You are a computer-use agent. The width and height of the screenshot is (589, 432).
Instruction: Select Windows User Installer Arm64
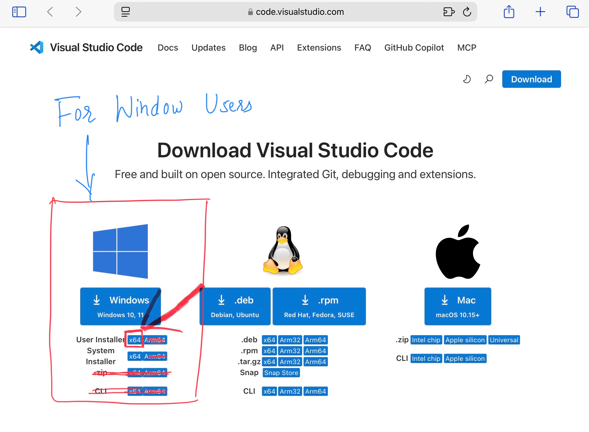click(155, 340)
